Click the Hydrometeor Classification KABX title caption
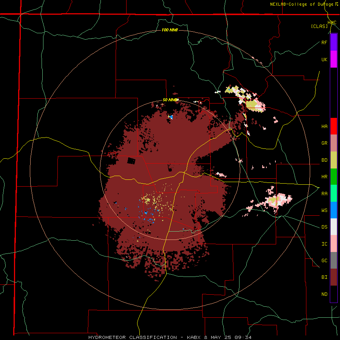The height and width of the screenshot is (340, 340). 170,337
